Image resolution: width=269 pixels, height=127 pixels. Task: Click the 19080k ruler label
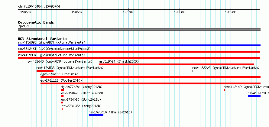[x=180, y=12]
